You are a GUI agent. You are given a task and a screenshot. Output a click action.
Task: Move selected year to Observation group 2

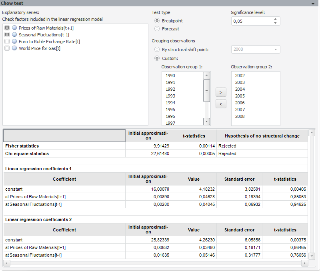(220, 92)
